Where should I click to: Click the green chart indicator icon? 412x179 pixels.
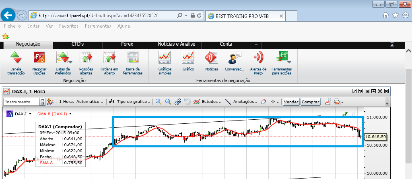(345, 114)
